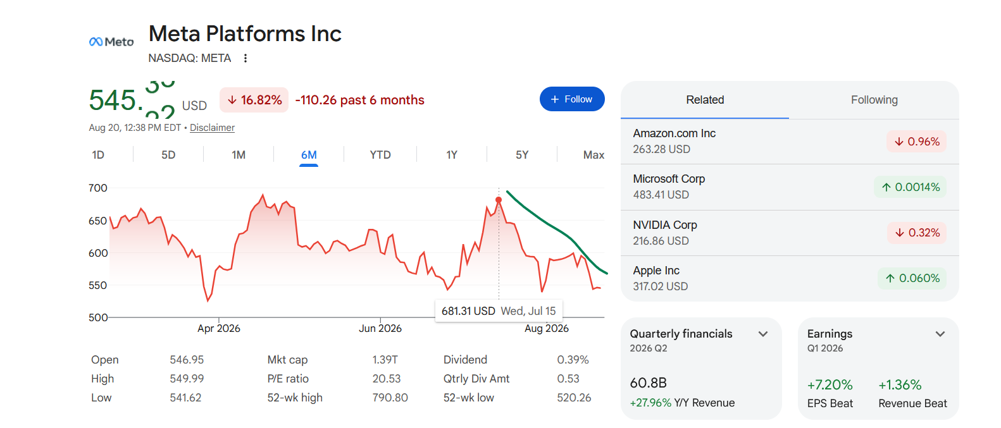Click the P/E ratio value 20.53

point(387,379)
